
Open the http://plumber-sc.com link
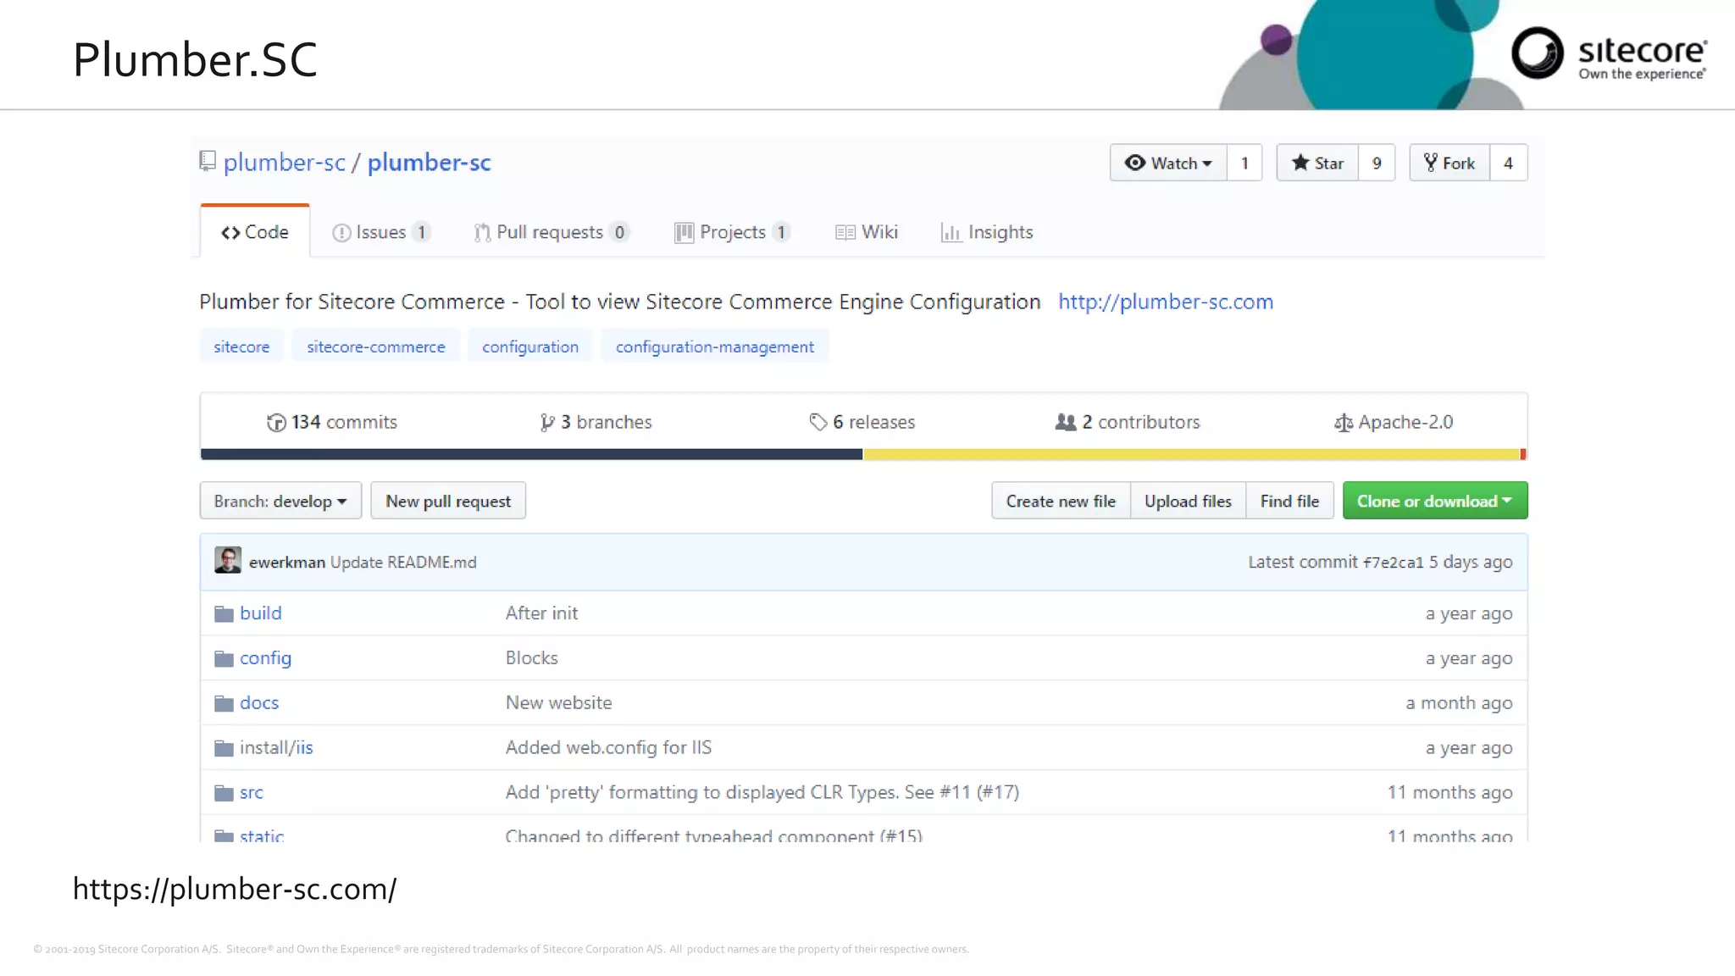pyautogui.click(x=1165, y=302)
